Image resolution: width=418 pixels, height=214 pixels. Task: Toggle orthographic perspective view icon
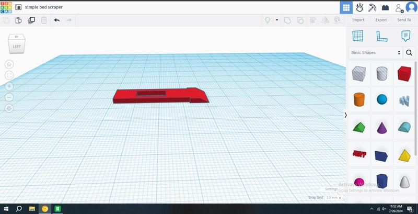[x=9, y=108]
